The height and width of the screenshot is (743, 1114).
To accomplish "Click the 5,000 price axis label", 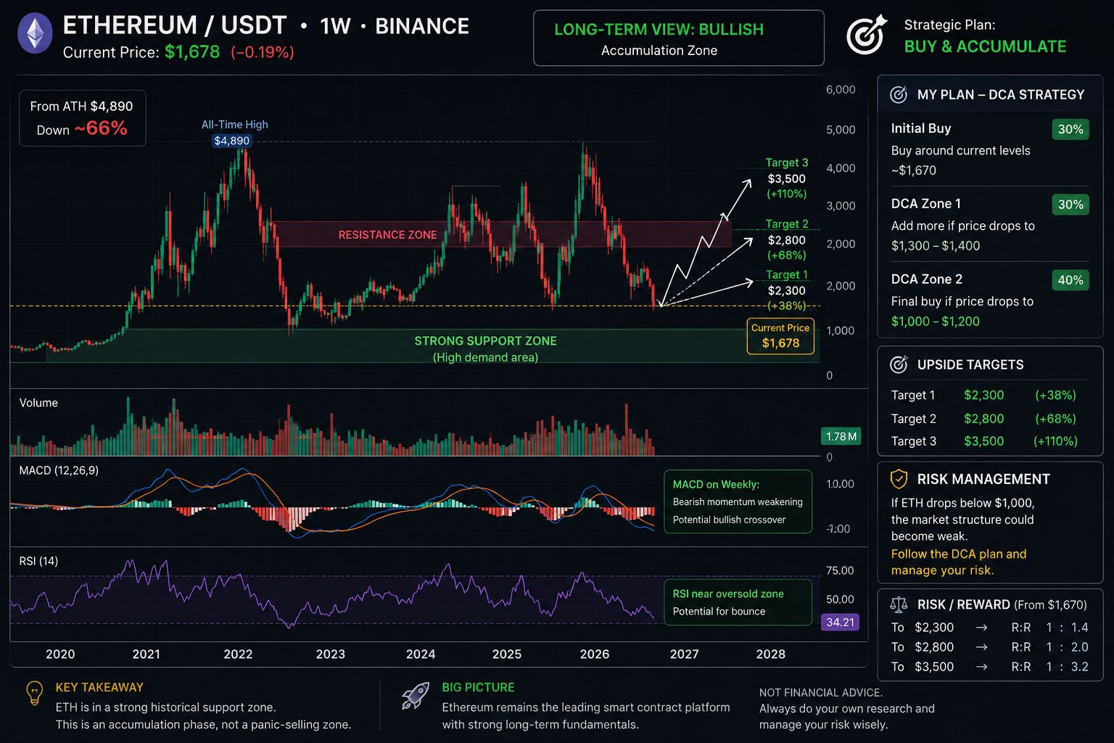I will click(841, 130).
